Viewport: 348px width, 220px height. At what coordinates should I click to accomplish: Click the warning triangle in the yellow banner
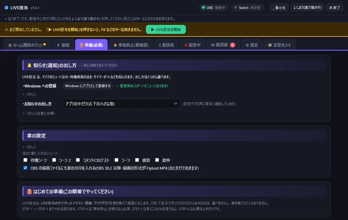[7, 30]
